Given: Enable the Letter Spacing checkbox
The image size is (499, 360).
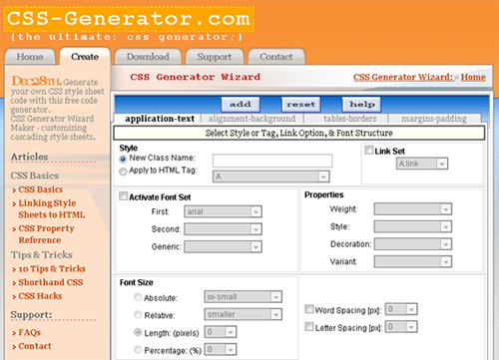Looking at the screenshot, I should 309,327.
